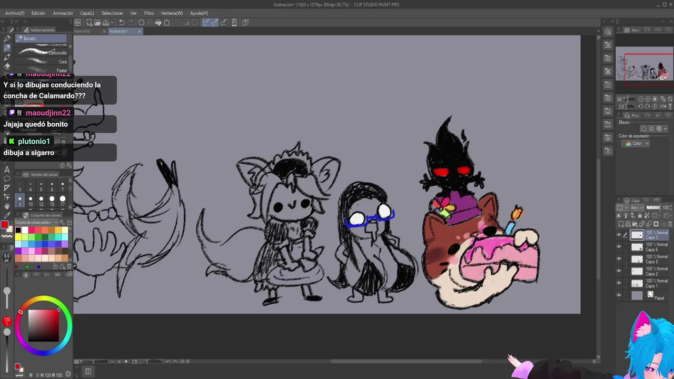
Task: Select the Boceto sub tool group
Action: pyautogui.click(x=41, y=38)
